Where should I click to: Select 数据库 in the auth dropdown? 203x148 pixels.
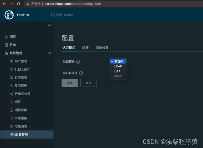point(118,61)
